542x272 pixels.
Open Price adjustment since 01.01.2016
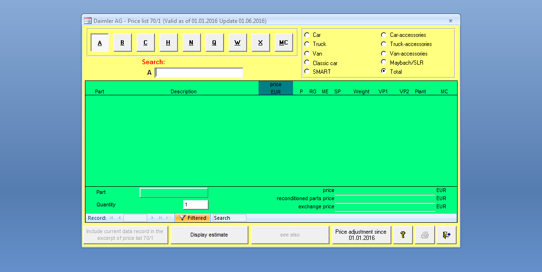(361, 235)
